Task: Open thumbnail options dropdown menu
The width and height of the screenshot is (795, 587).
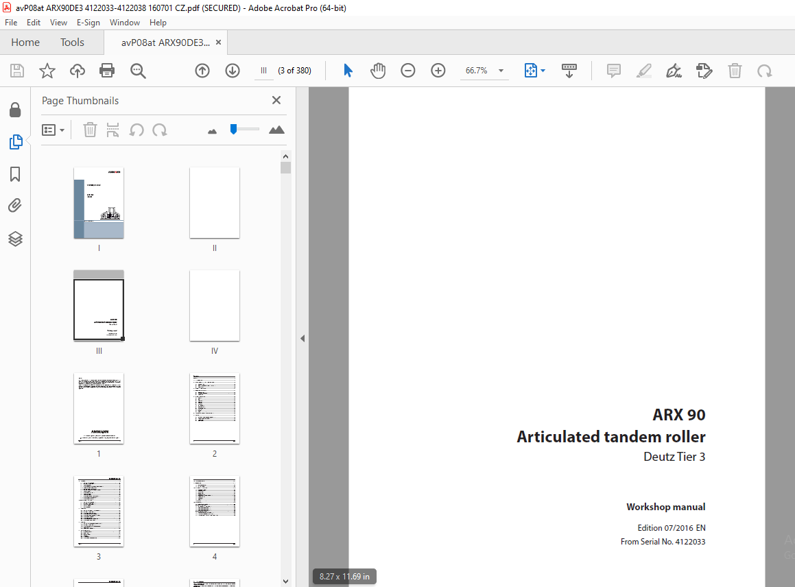Action: coord(54,130)
